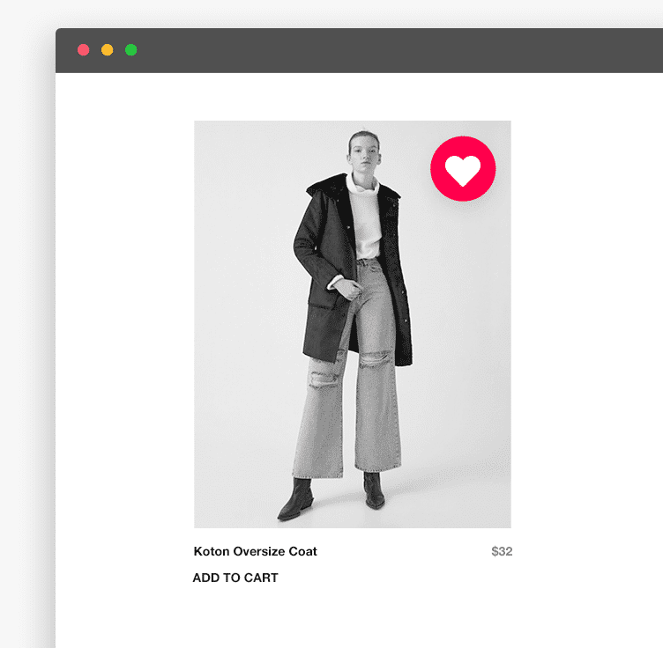This screenshot has height=648, width=663.
Task: Click the word Coat in the product name
Action: pyautogui.click(x=302, y=551)
